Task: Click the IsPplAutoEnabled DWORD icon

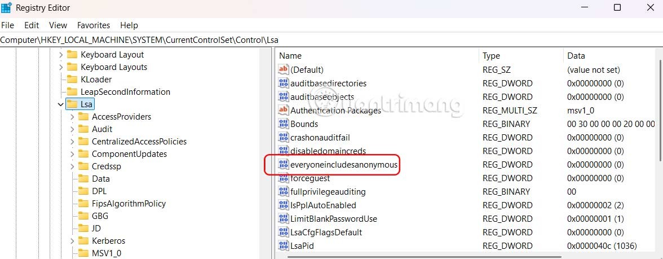Action: tap(283, 205)
